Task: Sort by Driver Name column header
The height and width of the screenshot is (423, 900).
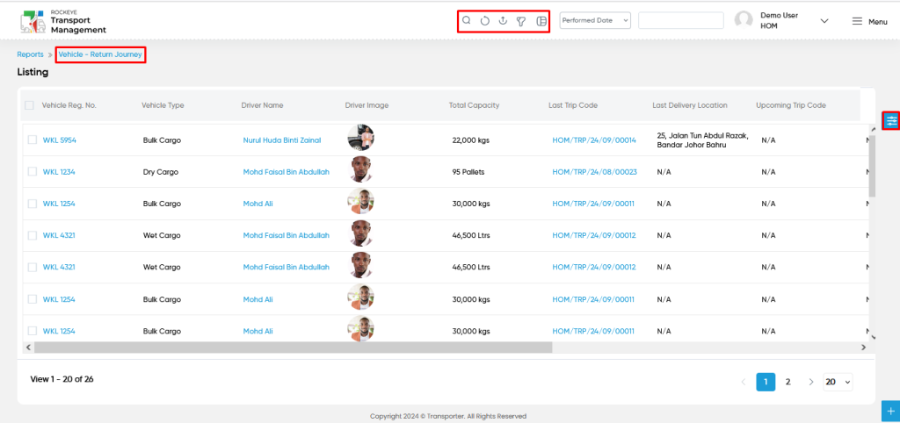Action: coord(262,105)
